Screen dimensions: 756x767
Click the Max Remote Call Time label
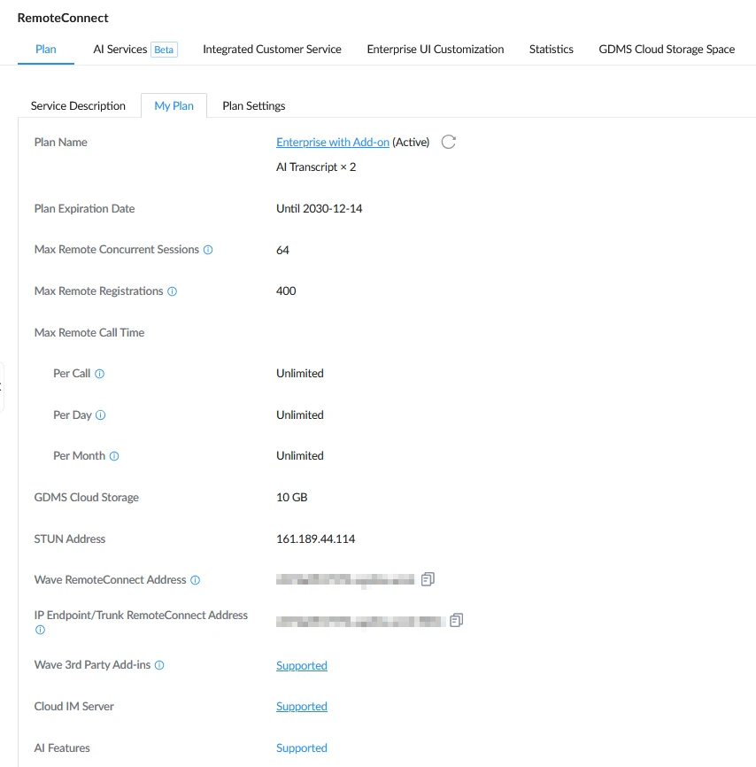tap(89, 333)
